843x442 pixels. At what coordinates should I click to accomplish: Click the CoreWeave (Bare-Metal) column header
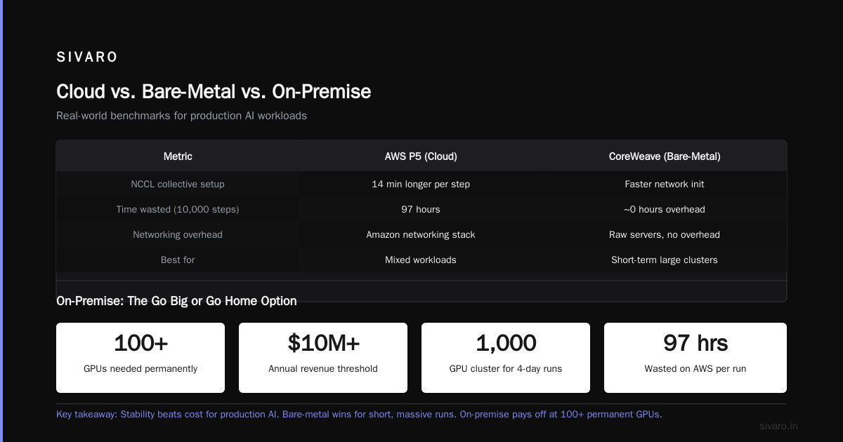coord(665,156)
